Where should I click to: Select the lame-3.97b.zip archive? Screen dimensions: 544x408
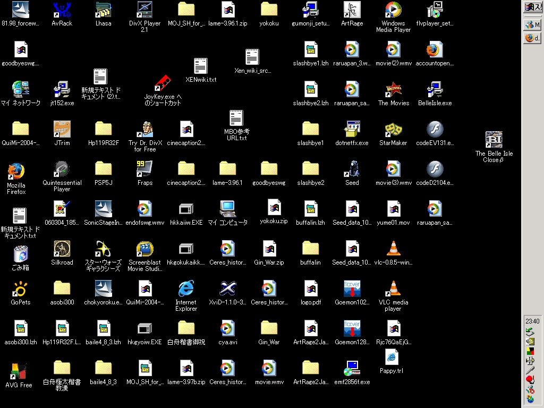(x=186, y=373)
